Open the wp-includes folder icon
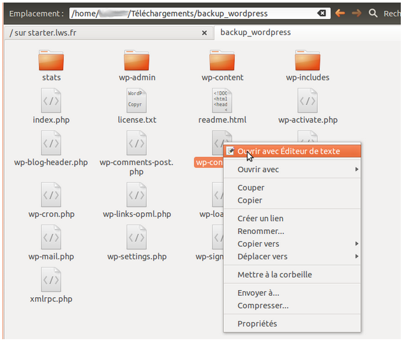 tap(308, 60)
